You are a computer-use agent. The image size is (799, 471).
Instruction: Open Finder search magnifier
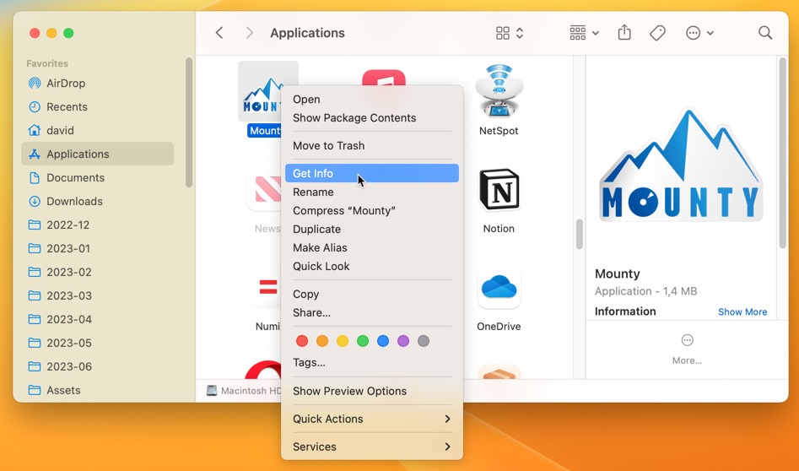pos(765,33)
